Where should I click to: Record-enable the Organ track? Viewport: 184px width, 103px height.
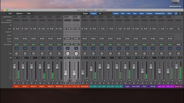130,81
